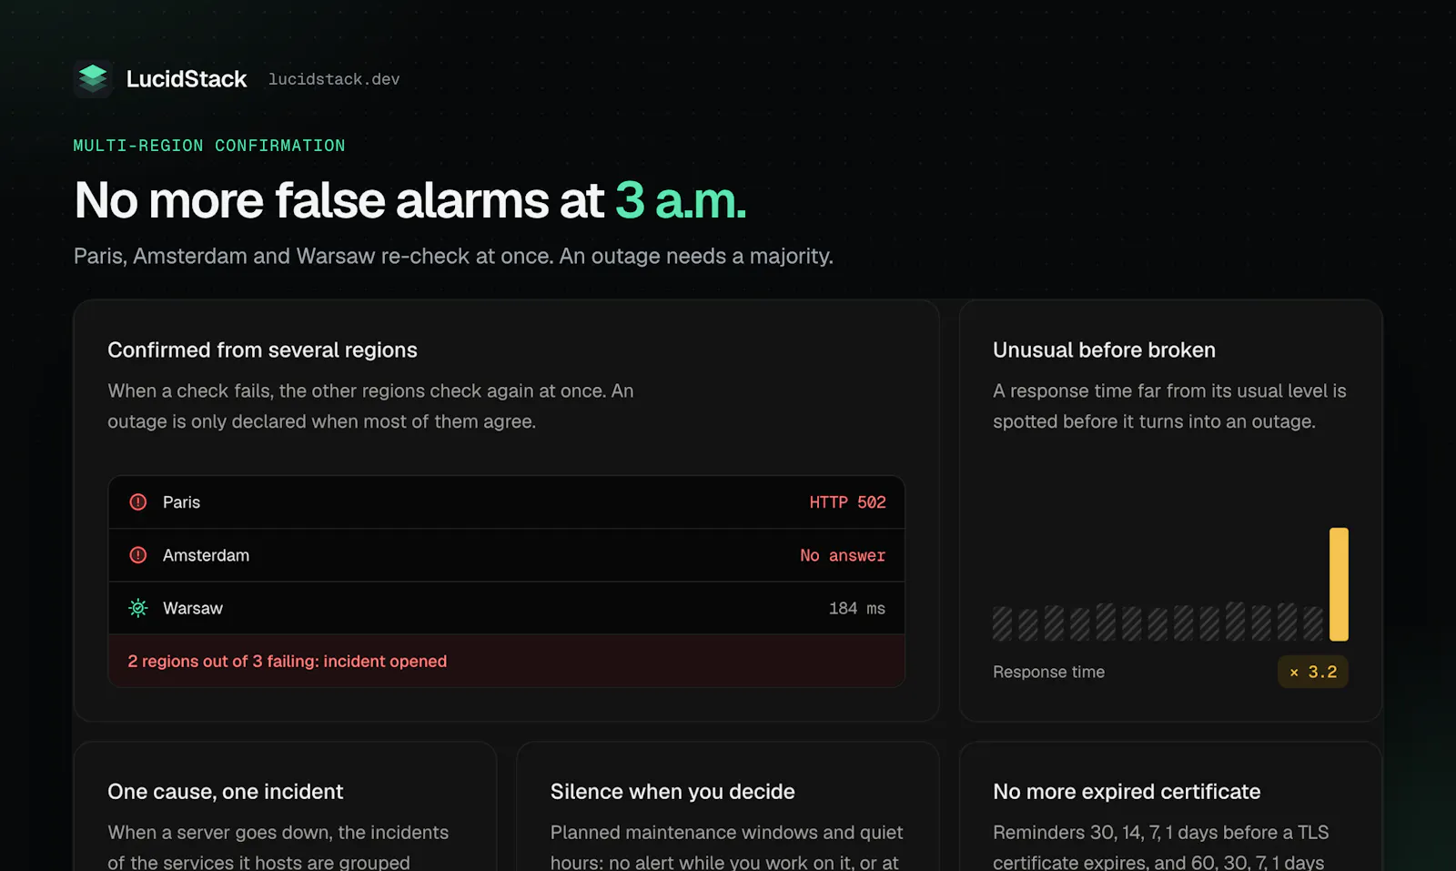Click the One cause, one incident heading
This screenshot has height=871, width=1456.
pos(226,792)
